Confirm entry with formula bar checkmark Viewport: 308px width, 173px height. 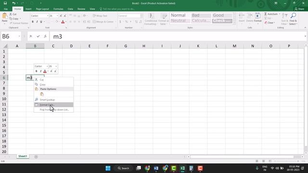38,37
